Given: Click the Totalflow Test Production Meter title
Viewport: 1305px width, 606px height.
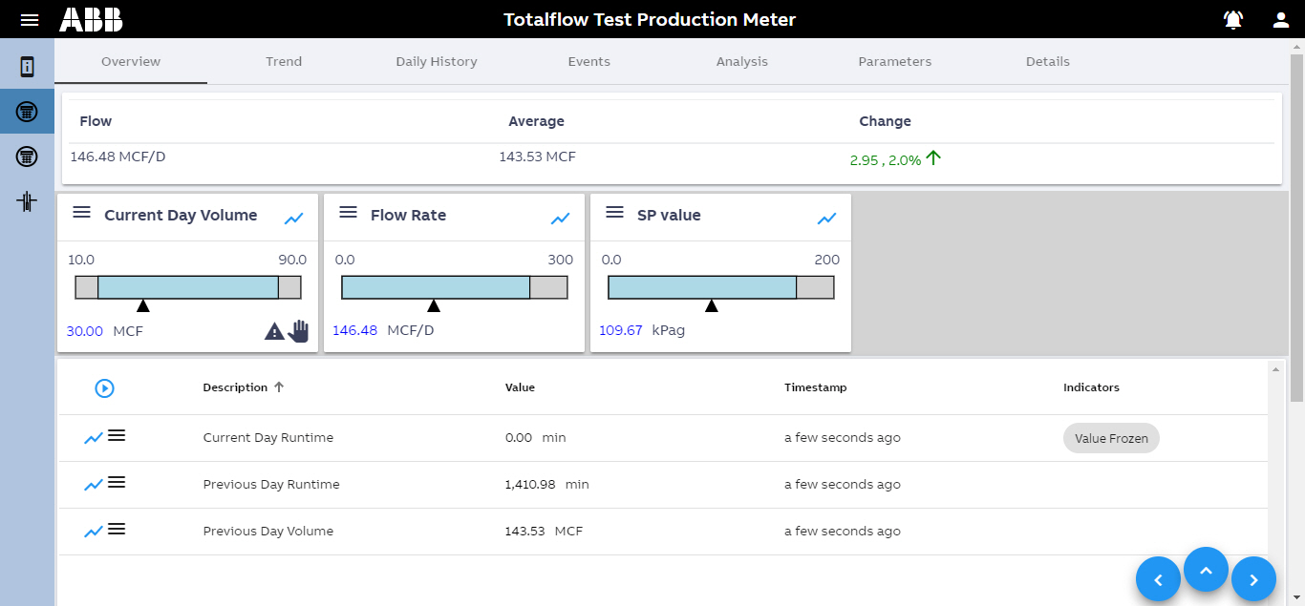Looking at the screenshot, I should (650, 20).
